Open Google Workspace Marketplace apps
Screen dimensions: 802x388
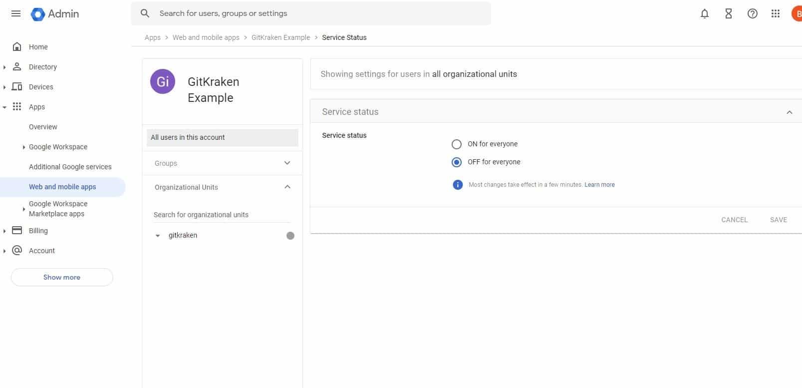tap(58, 209)
